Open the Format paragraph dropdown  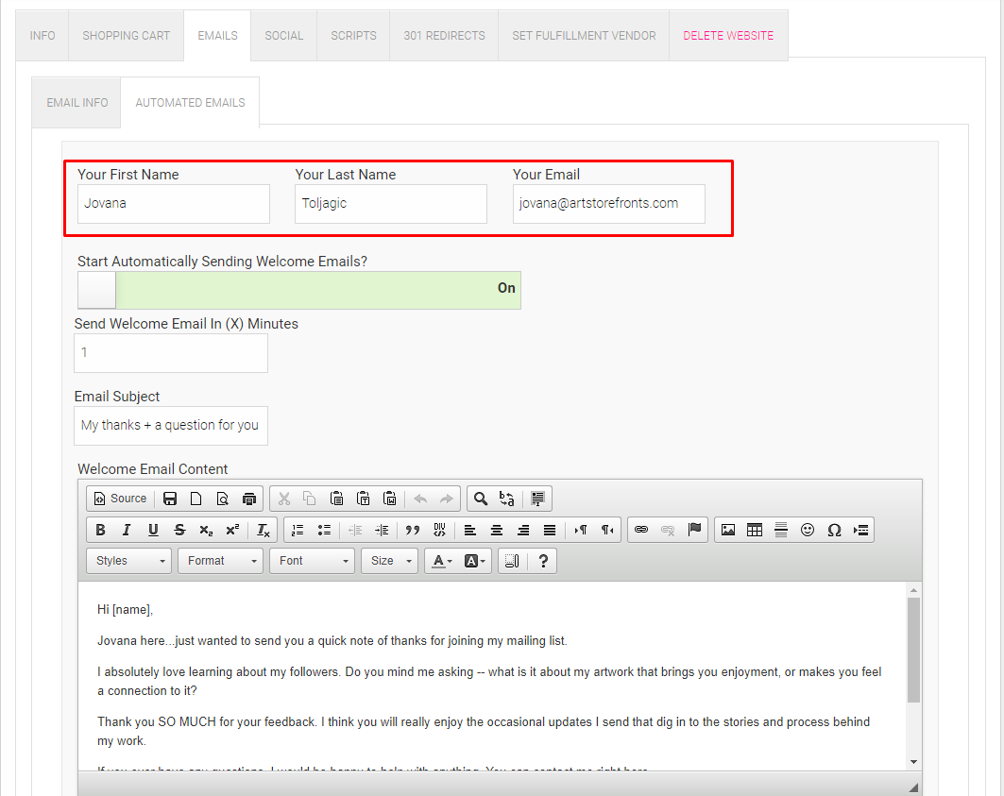[x=220, y=560]
